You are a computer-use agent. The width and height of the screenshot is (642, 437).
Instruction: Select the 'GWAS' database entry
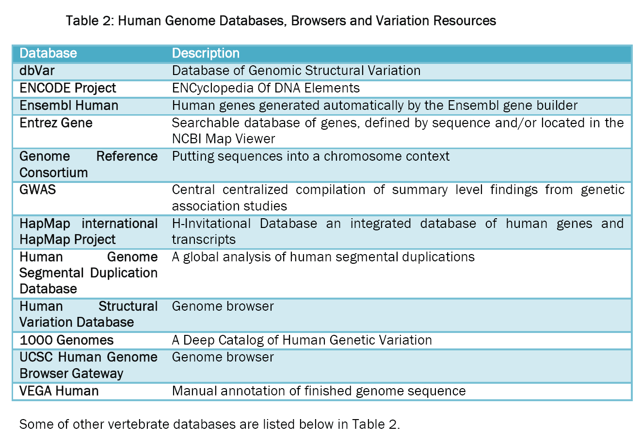click(x=38, y=190)
